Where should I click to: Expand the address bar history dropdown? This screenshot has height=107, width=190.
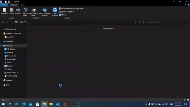click(x=135, y=22)
